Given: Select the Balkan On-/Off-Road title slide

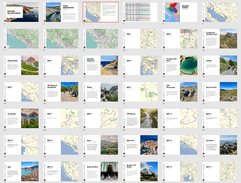Looking at the screenshot, I should pos(21,12).
